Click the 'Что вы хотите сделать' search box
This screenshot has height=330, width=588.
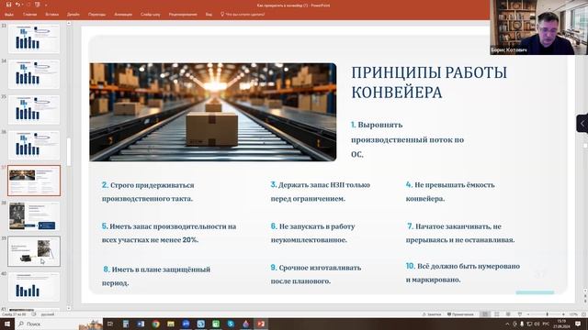tap(243, 15)
